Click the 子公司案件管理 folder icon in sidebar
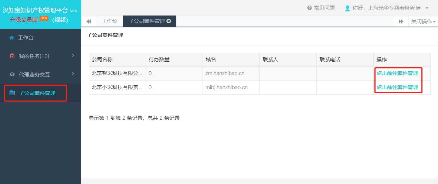This screenshot has width=438, height=184. pyautogui.click(x=12, y=93)
